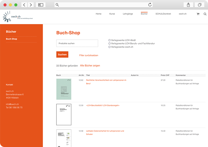Click the yellow minimize window button
The height and width of the screenshot is (147, 208).
(10, 5)
